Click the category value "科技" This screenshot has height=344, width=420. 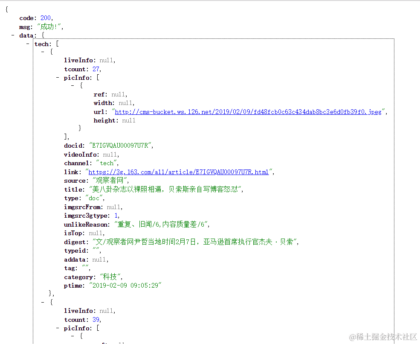[x=110, y=277]
